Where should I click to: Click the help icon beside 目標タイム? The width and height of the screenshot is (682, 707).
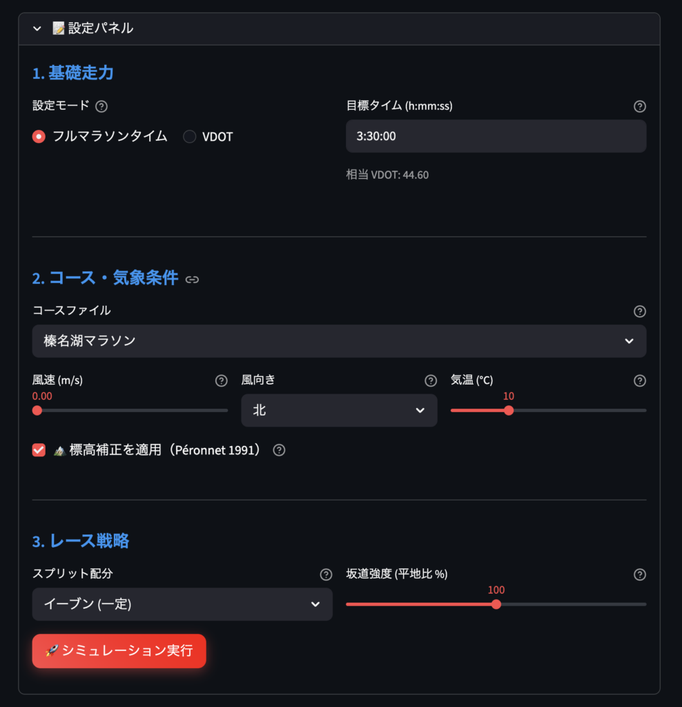[x=640, y=106]
